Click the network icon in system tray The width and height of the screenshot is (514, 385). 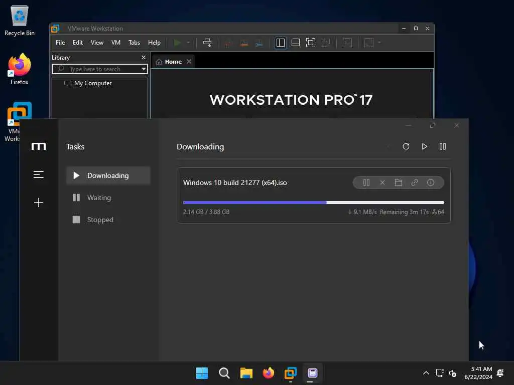tap(440, 373)
